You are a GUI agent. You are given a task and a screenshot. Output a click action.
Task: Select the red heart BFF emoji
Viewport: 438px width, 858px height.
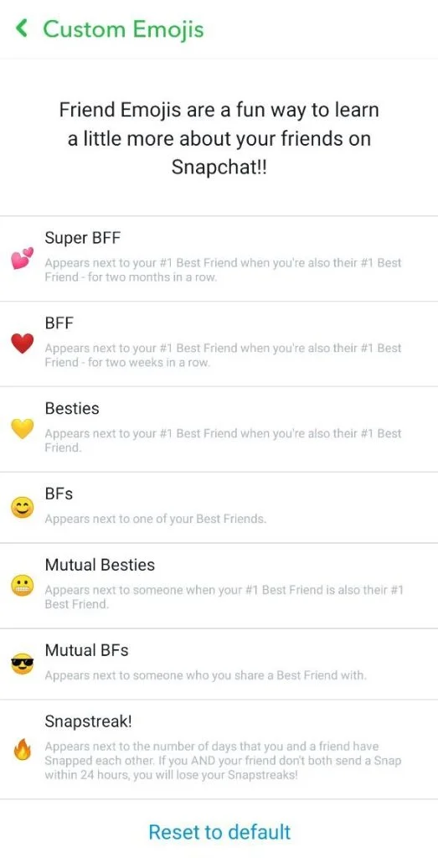(x=23, y=344)
